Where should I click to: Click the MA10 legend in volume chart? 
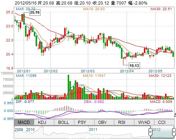94,75
